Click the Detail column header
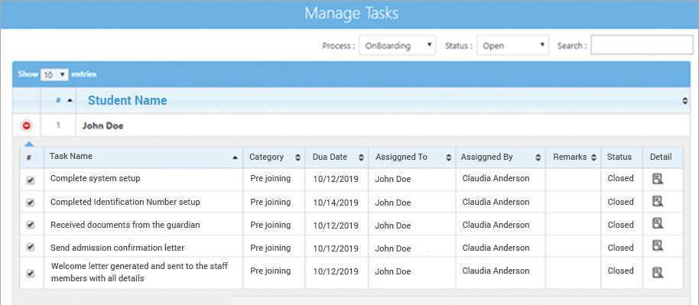699x305 pixels. pos(661,157)
